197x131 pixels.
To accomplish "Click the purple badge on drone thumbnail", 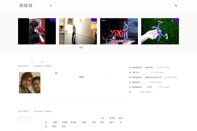I will pyautogui.click(x=176, y=20).
